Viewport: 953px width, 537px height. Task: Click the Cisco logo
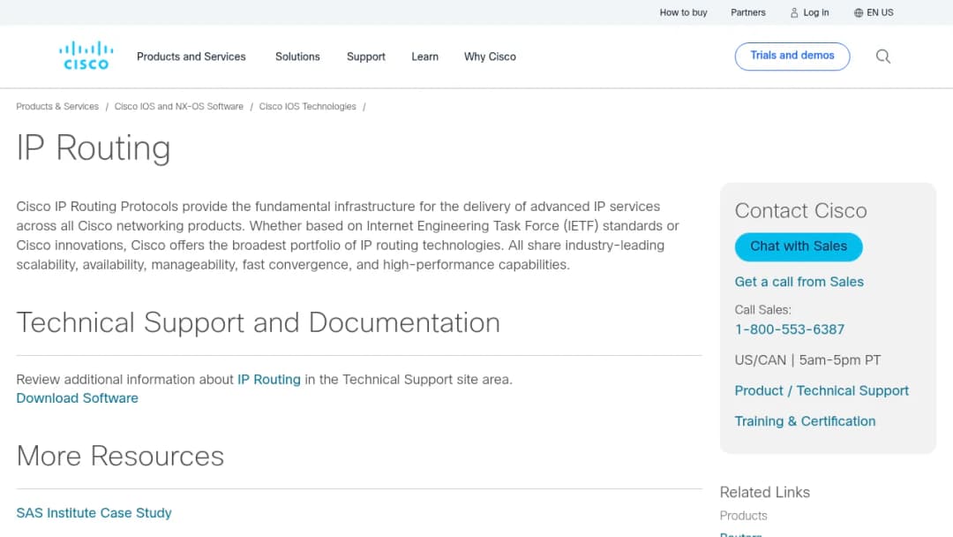pos(86,56)
